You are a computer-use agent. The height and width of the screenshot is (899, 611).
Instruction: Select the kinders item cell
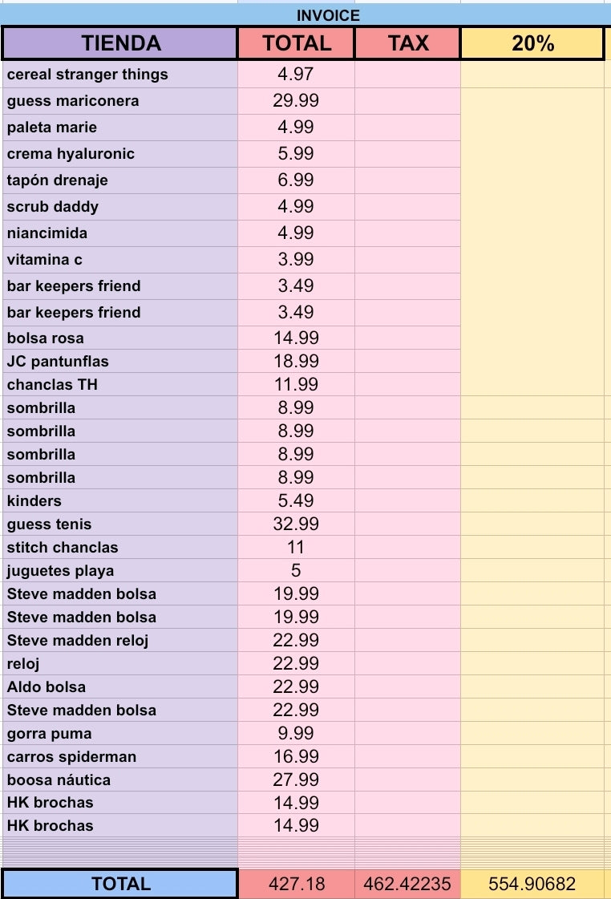120,500
